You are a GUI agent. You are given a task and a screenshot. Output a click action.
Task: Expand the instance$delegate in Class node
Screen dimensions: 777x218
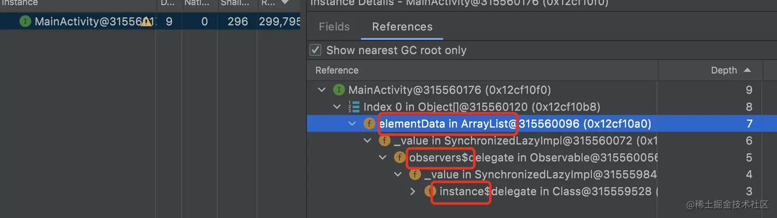click(413, 191)
